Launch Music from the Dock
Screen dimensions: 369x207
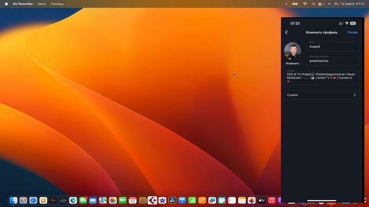(272, 200)
